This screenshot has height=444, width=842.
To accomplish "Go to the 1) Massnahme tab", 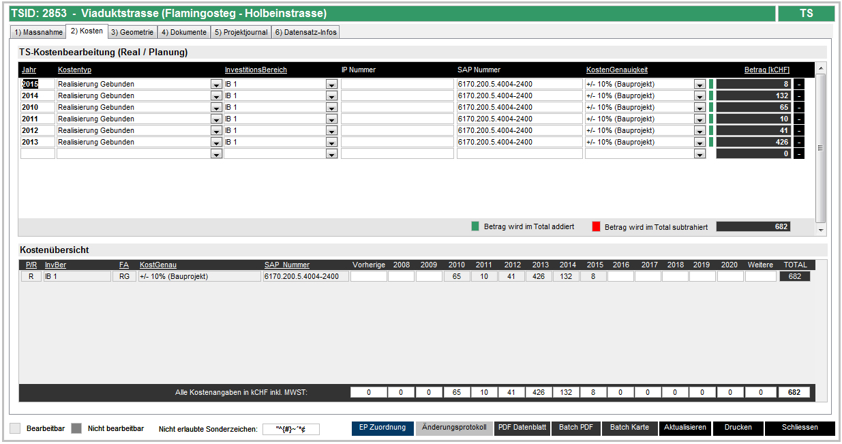I will (x=38, y=32).
